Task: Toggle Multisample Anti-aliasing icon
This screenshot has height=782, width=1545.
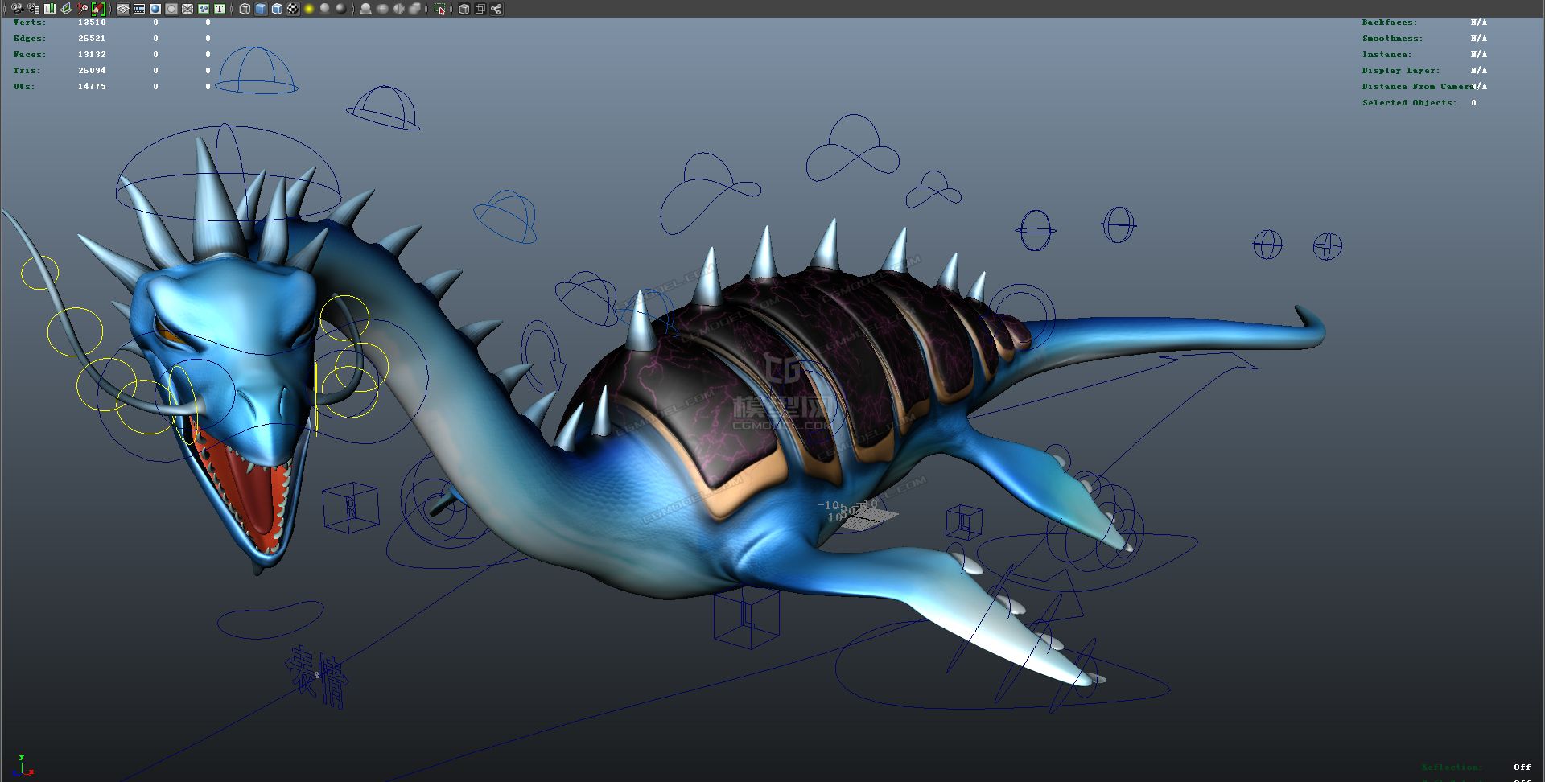Action: point(398,9)
